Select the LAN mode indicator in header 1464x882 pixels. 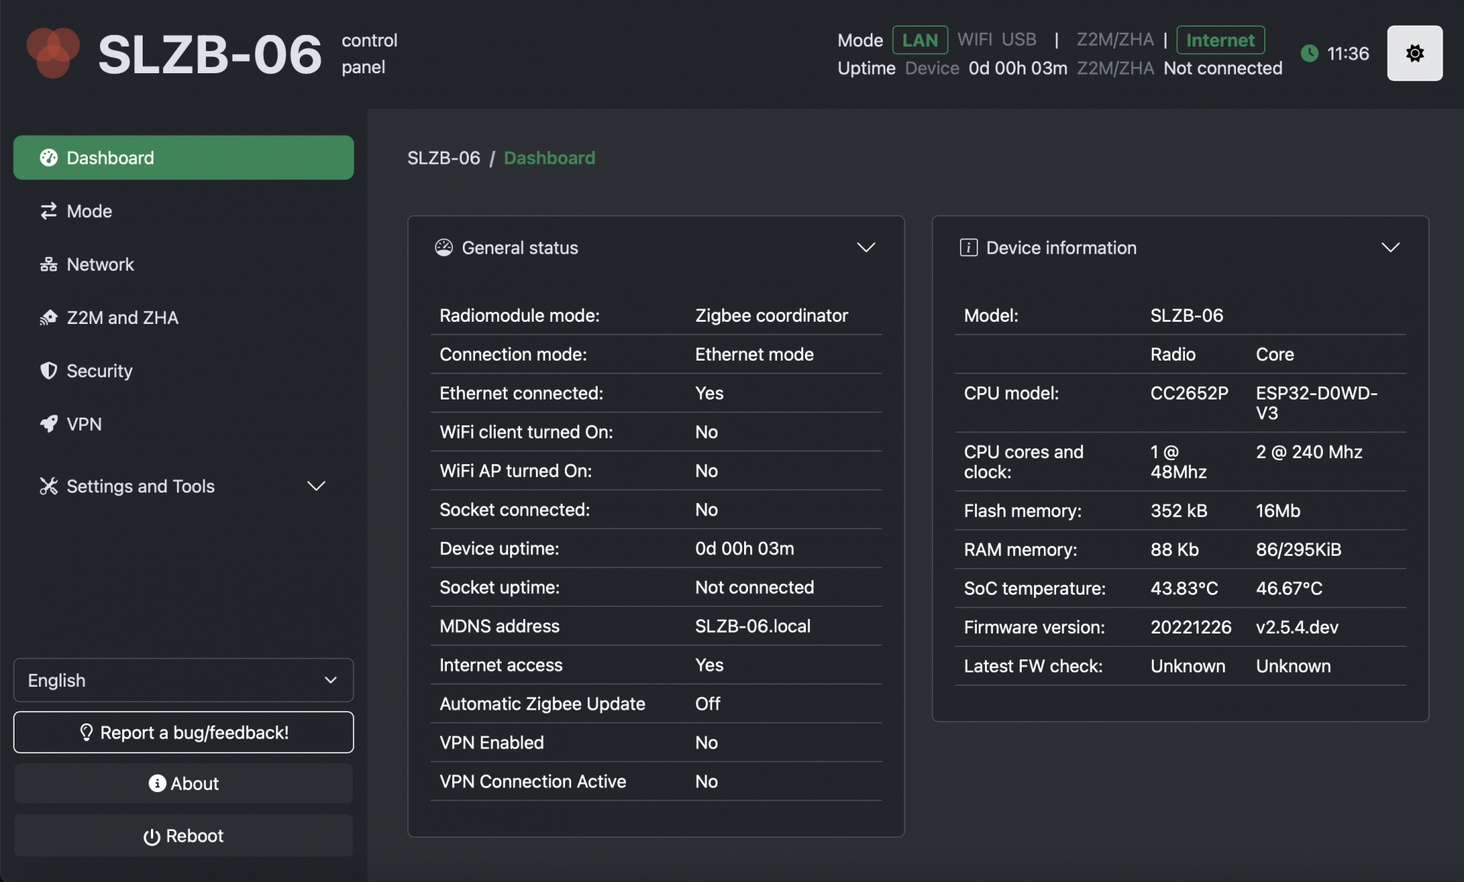click(920, 40)
